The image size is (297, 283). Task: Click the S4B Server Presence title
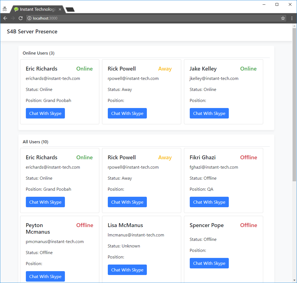pos(32,32)
